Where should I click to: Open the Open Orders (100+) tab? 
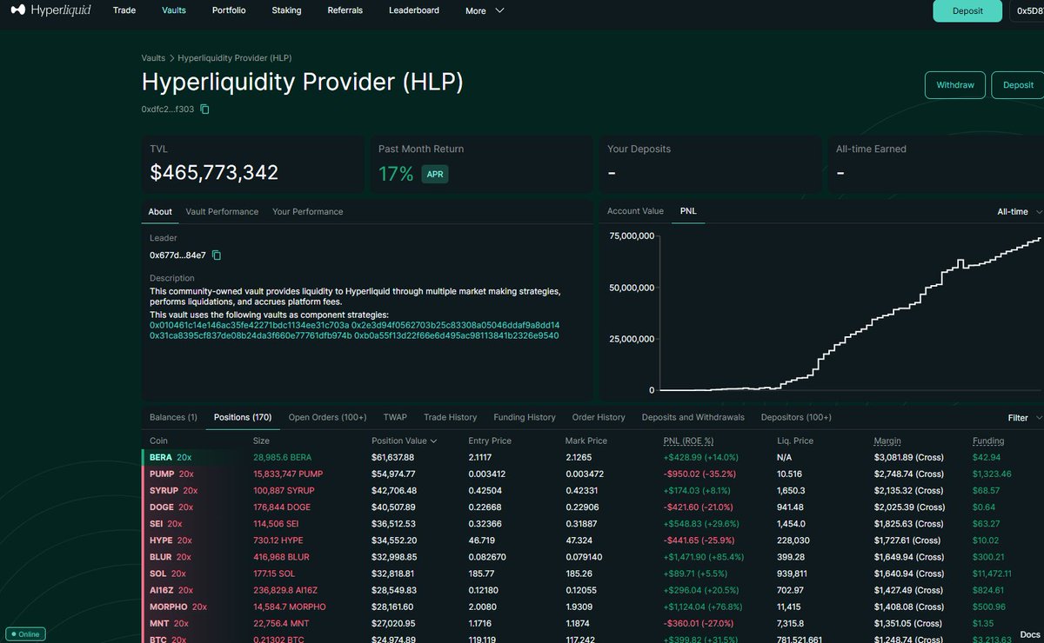pyautogui.click(x=327, y=417)
